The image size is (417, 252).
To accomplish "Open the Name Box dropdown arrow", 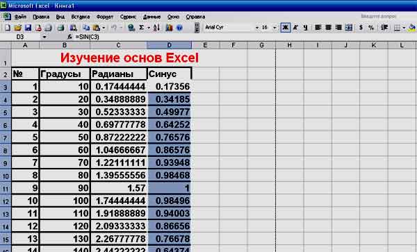I will (44, 37).
